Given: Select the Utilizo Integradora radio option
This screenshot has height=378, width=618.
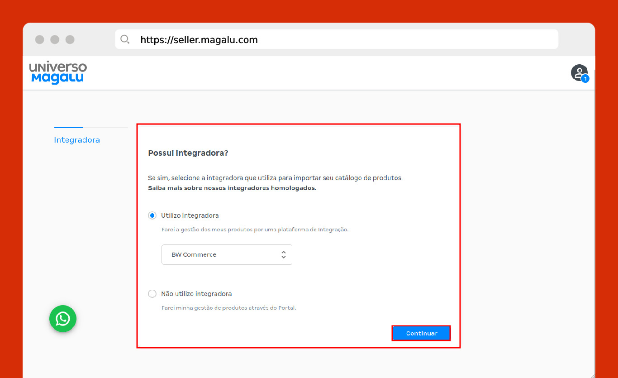Looking at the screenshot, I should 152,215.
